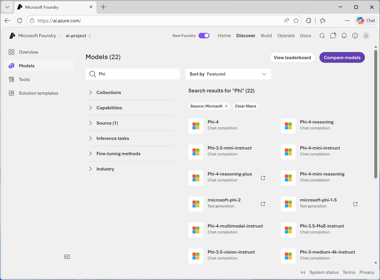The height and width of the screenshot is (280, 380).
Task: Remove the Source: Microsoft filter chip
Action: point(226,106)
